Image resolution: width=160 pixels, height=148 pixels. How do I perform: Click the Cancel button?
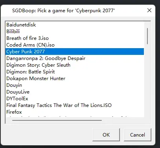(x=138, y=135)
